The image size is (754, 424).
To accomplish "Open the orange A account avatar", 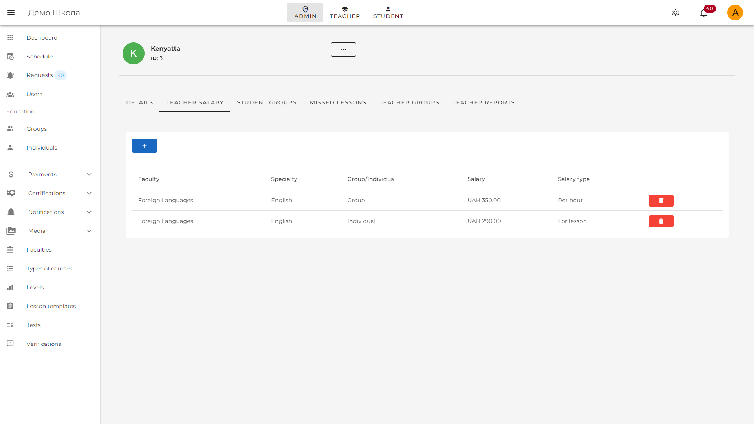I will [x=735, y=13].
